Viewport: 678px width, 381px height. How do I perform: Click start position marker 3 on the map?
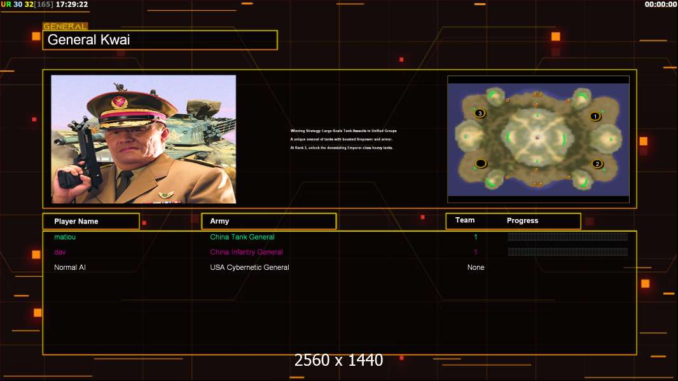coord(480,113)
